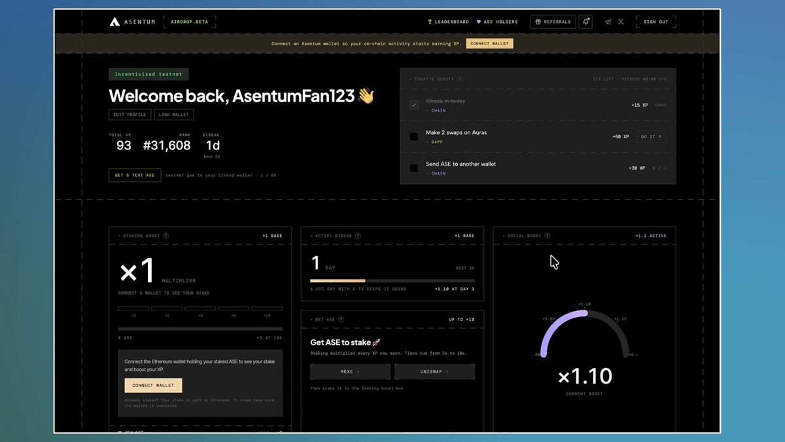The width and height of the screenshot is (785, 442).
Task: Go to ASE Holders
Action: click(x=497, y=22)
